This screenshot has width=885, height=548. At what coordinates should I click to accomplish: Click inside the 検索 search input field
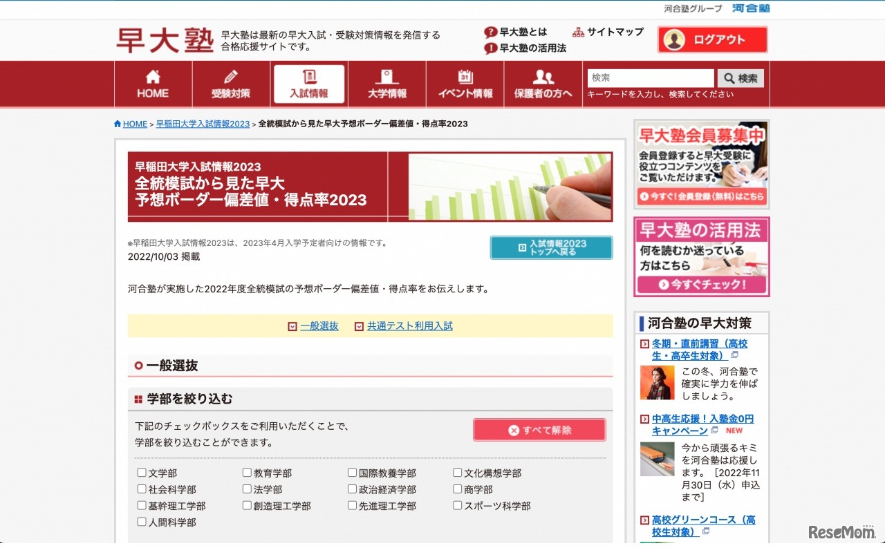pos(650,77)
